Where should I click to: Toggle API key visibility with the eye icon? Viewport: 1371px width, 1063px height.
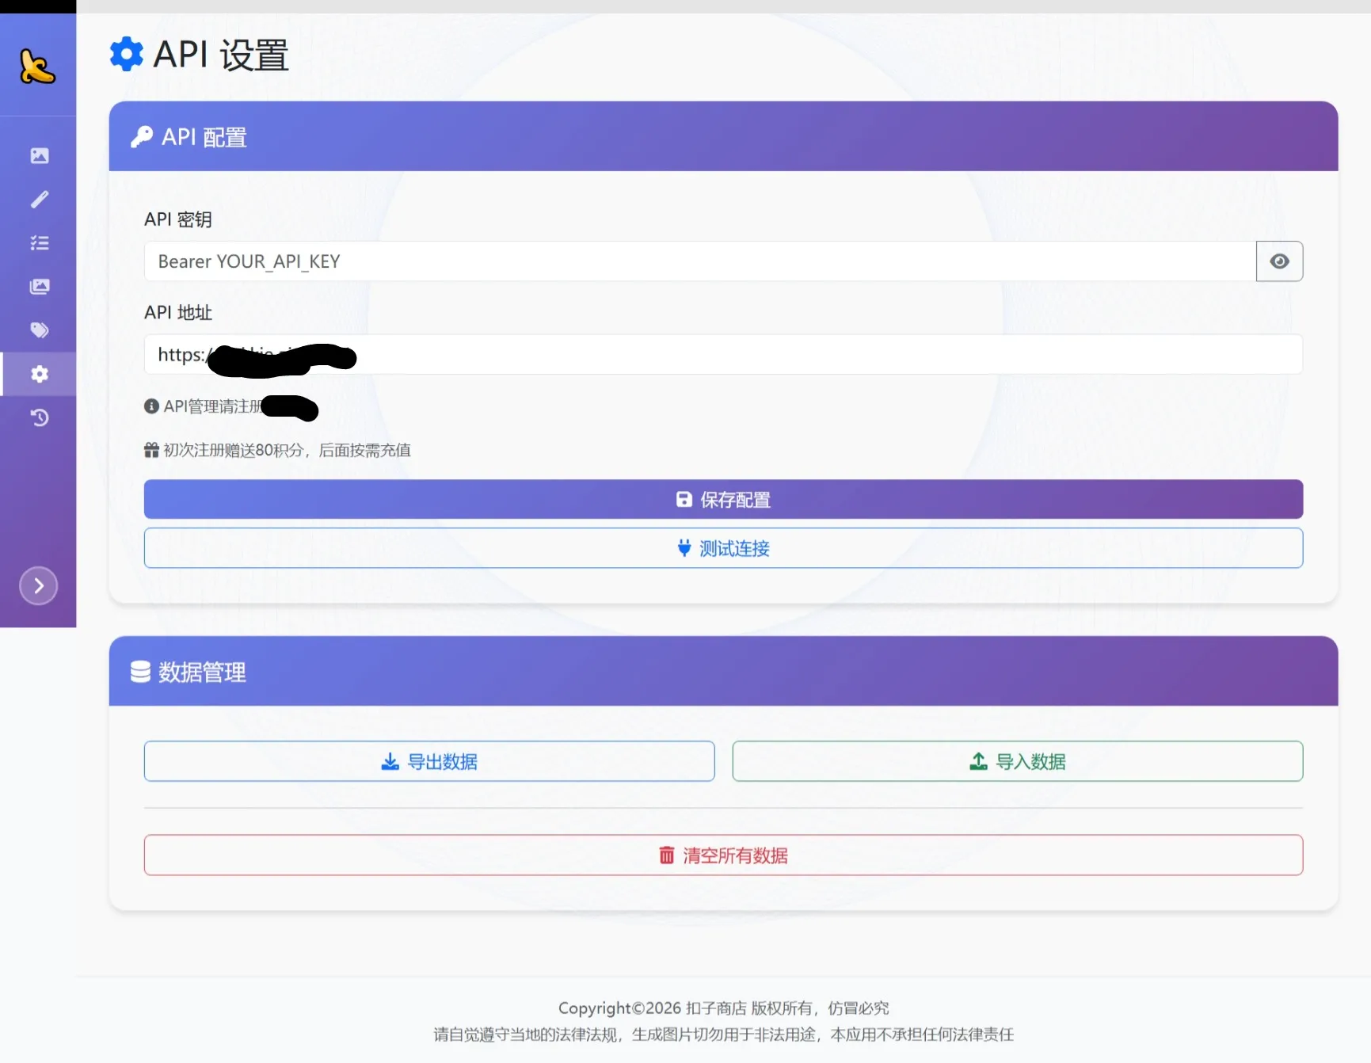point(1279,261)
